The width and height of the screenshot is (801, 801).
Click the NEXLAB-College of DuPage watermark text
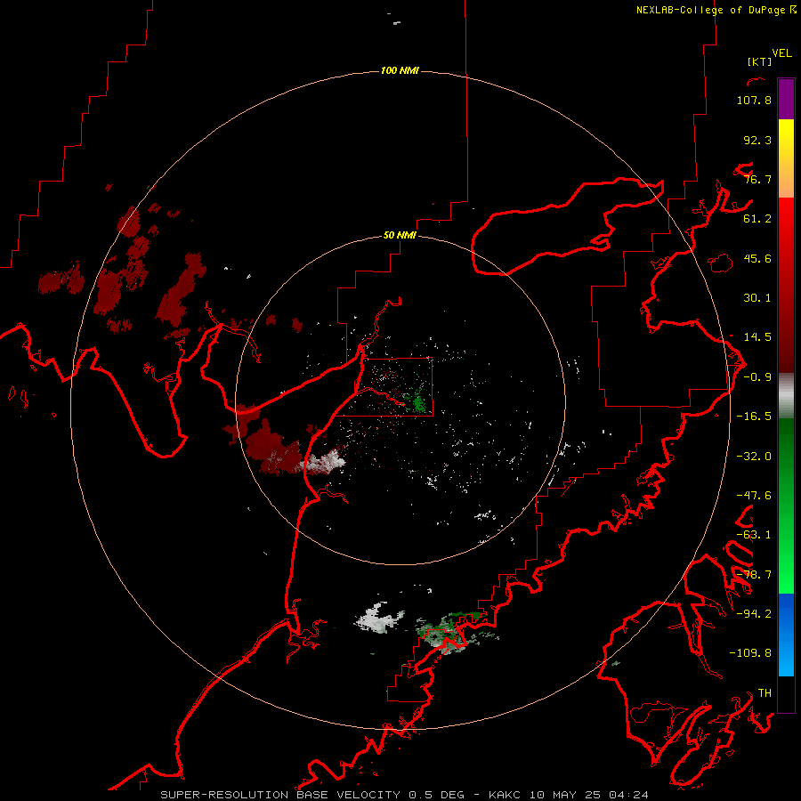(x=716, y=10)
